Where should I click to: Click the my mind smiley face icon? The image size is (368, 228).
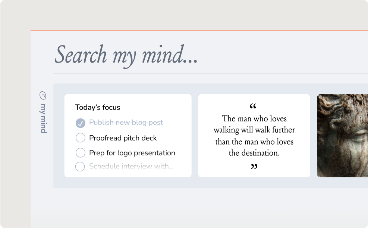click(x=43, y=96)
